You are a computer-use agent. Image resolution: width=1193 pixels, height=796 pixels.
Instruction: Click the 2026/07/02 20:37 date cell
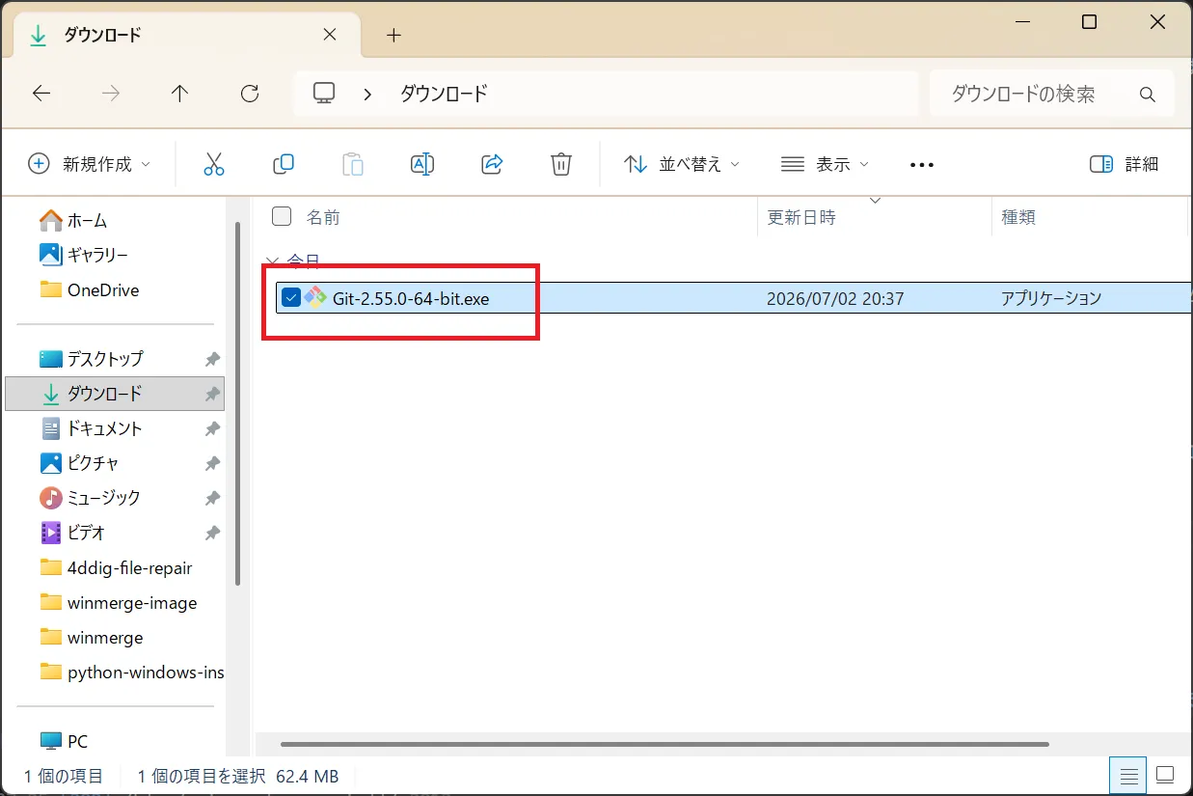click(835, 298)
